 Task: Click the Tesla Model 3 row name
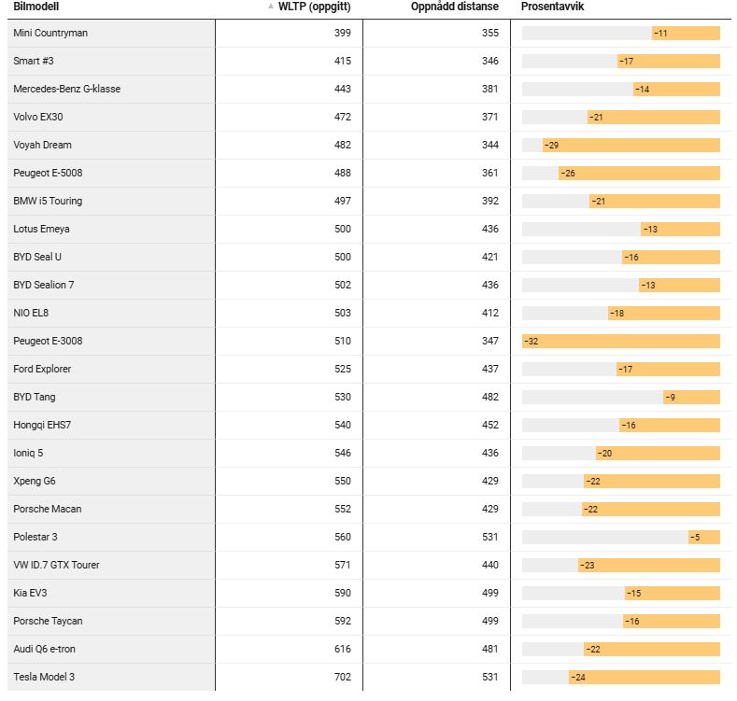click(x=44, y=677)
